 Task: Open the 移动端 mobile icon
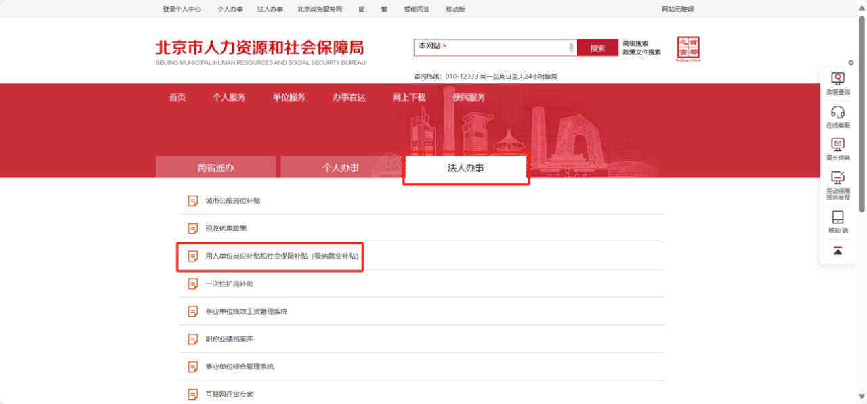(x=838, y=218)
